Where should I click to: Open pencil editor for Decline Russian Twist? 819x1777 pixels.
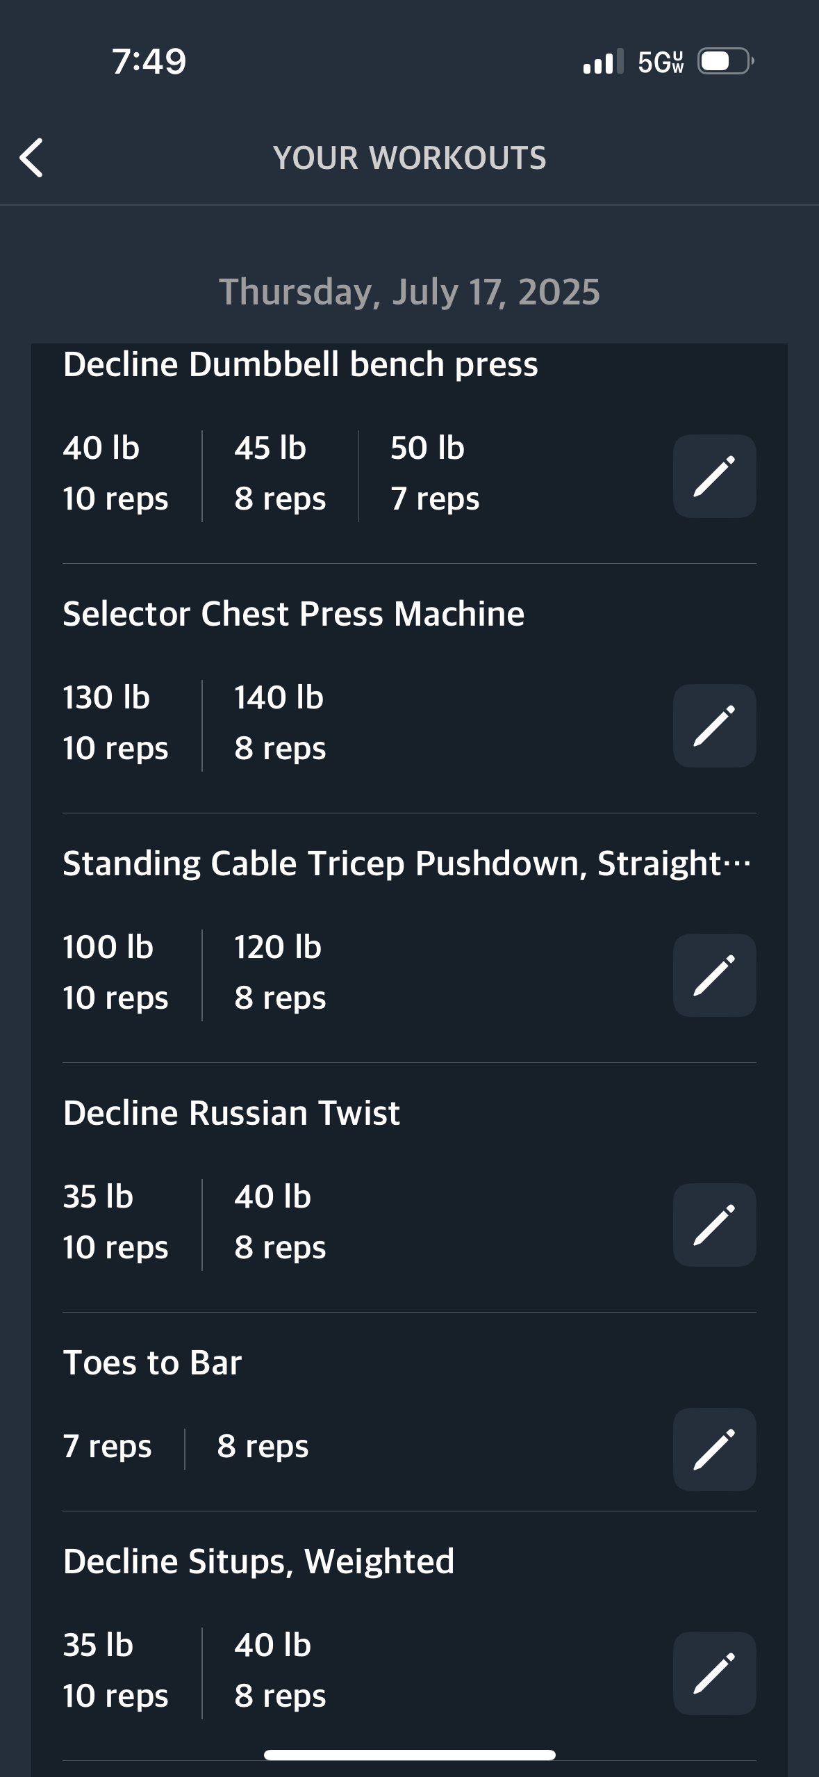(x=714, y=1225)
